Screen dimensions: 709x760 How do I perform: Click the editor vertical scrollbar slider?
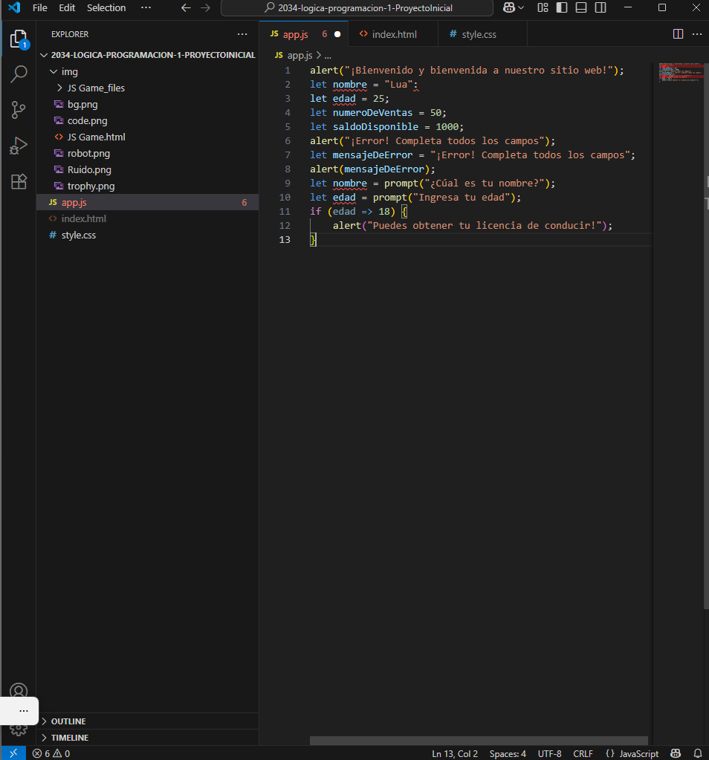click(x=706, y=334)
